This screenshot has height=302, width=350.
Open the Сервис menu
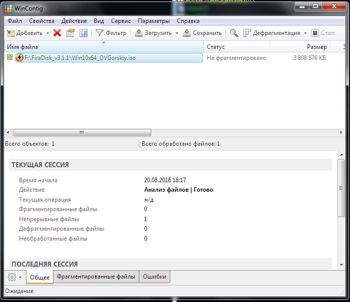point(121,21)
